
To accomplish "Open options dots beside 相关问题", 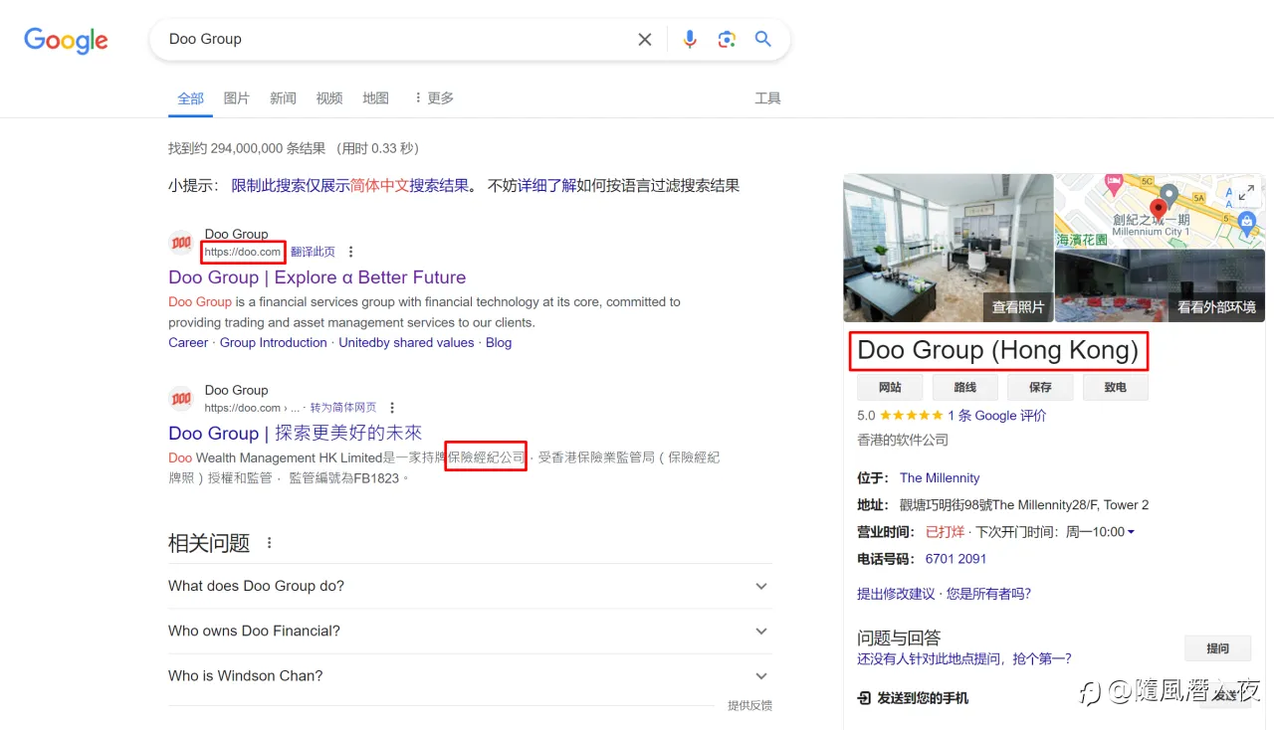I will tap(269, 543).
